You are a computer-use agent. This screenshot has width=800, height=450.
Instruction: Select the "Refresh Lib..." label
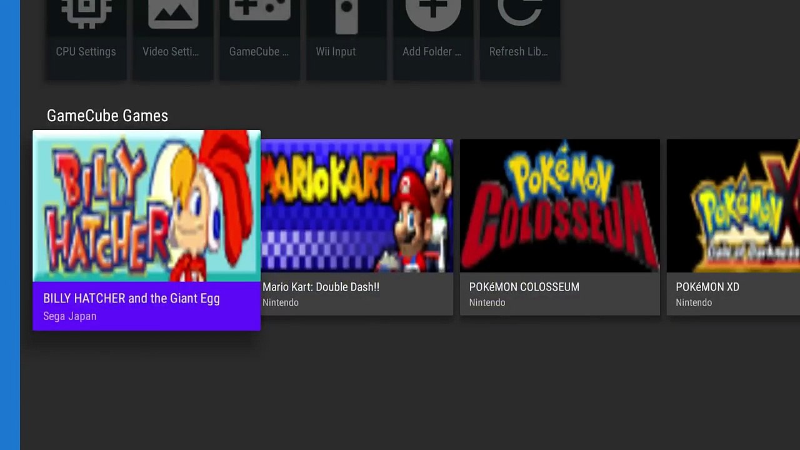tap(518, 52)
